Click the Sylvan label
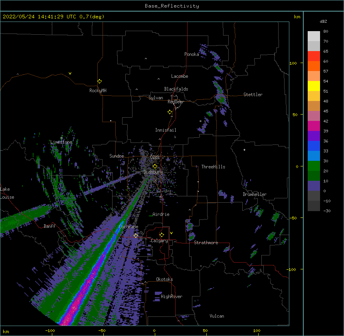Screen dimensions: 344x336 156,98
